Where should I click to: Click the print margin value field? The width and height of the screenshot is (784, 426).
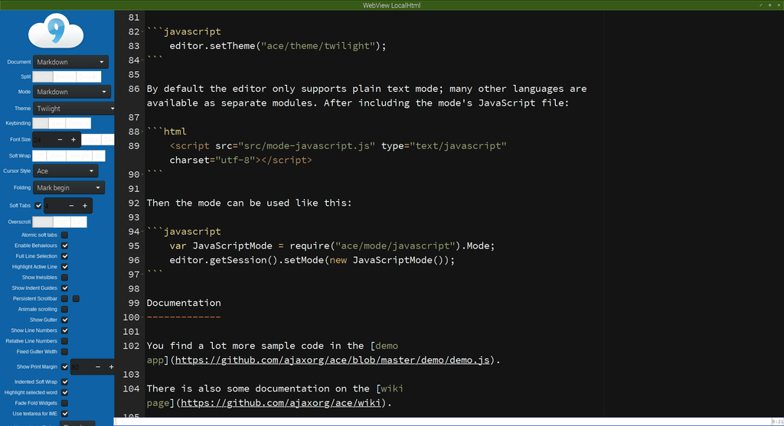[81, 367]
